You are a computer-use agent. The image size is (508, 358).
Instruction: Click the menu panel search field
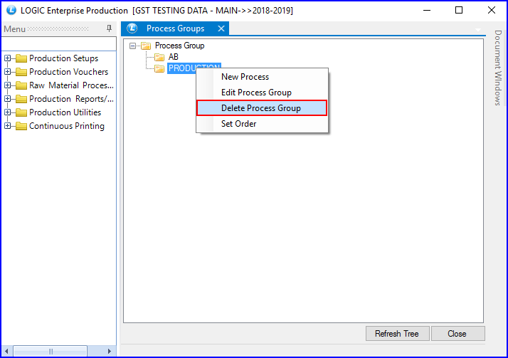[x=58, y=43]
